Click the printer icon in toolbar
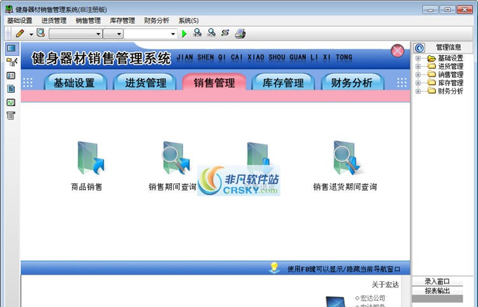This screenshot has height=307, width=478. 240,34
